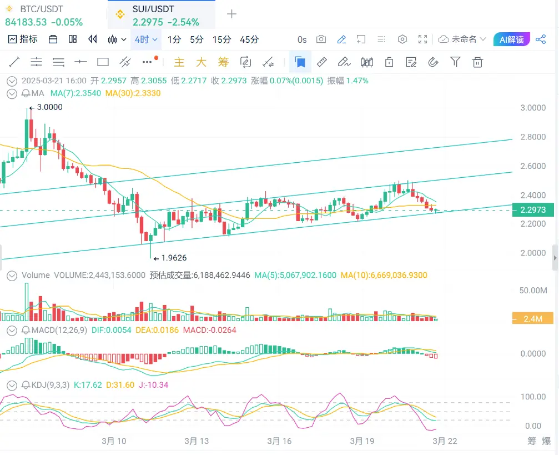The image size is (559, 455).
Task: Enter fullscreen mode
Action: point(422,39)
